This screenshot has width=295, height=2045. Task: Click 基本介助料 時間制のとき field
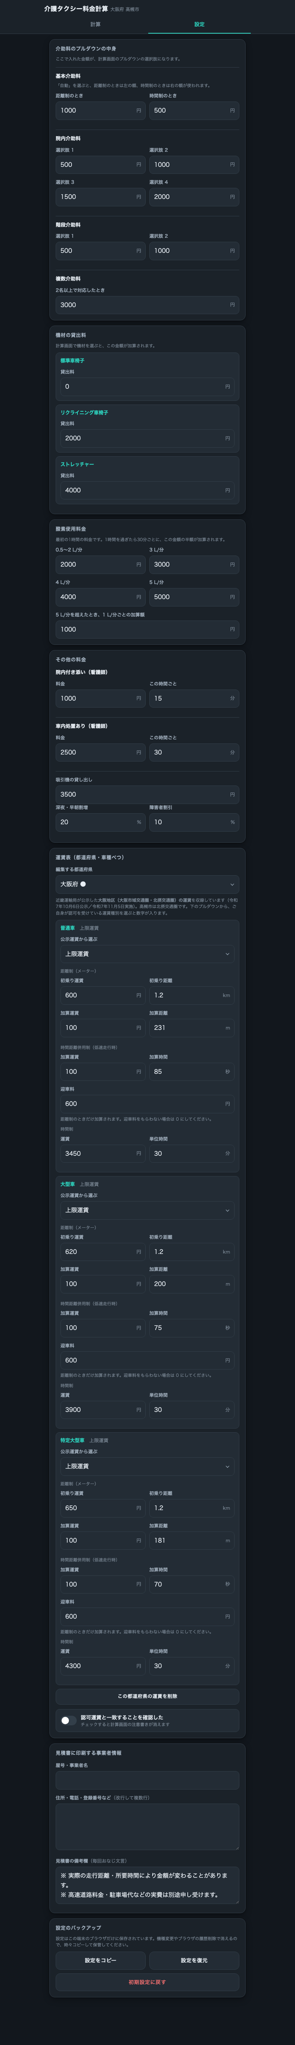(x=194, y=110)
